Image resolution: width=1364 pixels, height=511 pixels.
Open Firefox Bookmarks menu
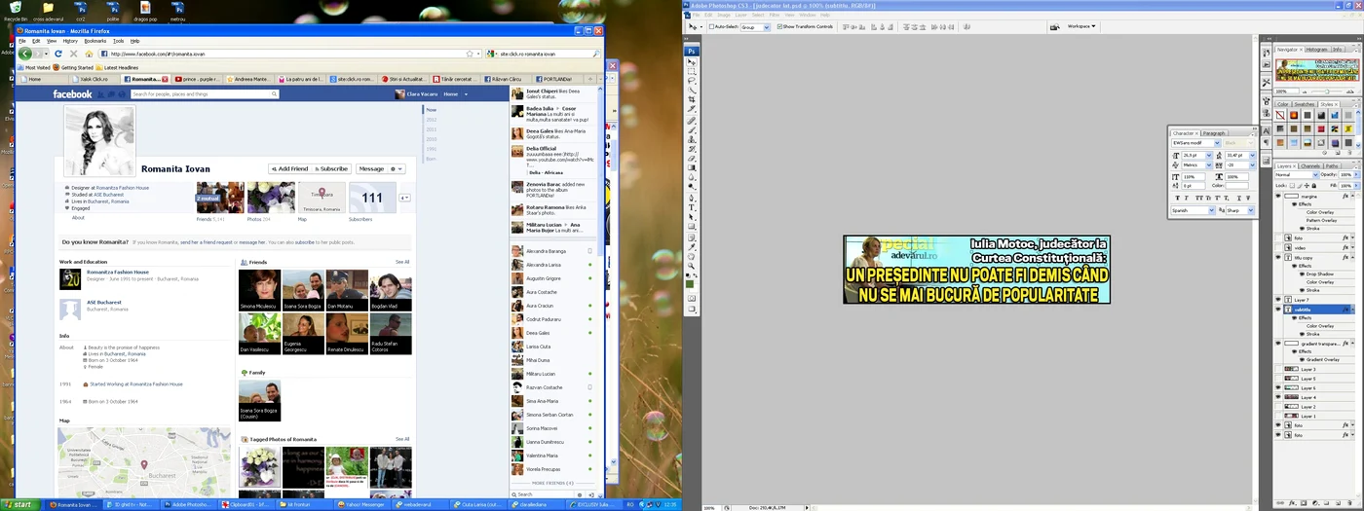pyautogui.click(x=95, y=41)
